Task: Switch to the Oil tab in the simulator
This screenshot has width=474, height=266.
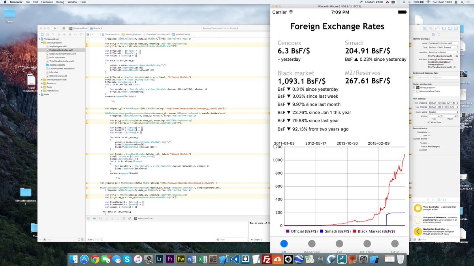Action: click(x=339, y=246)
